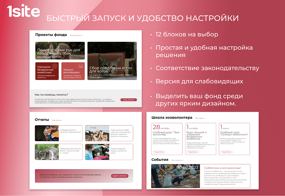The width and height of the screenshot is (285, 196).
Task: Click the report about thirty cats saved
Action: coord(109,151)
